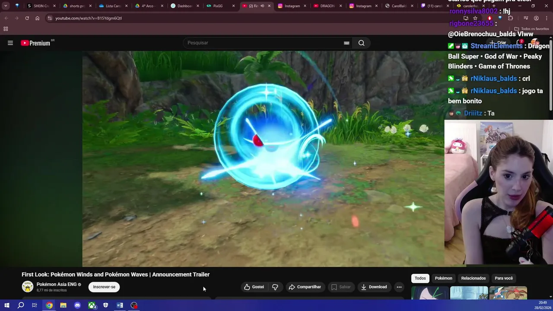Download the video
Viewport: 553px width, 311px height.
click(374, 287)
